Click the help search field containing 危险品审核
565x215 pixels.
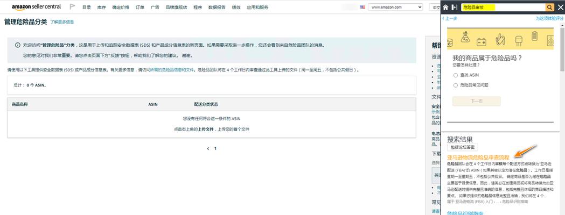[503, 7]
